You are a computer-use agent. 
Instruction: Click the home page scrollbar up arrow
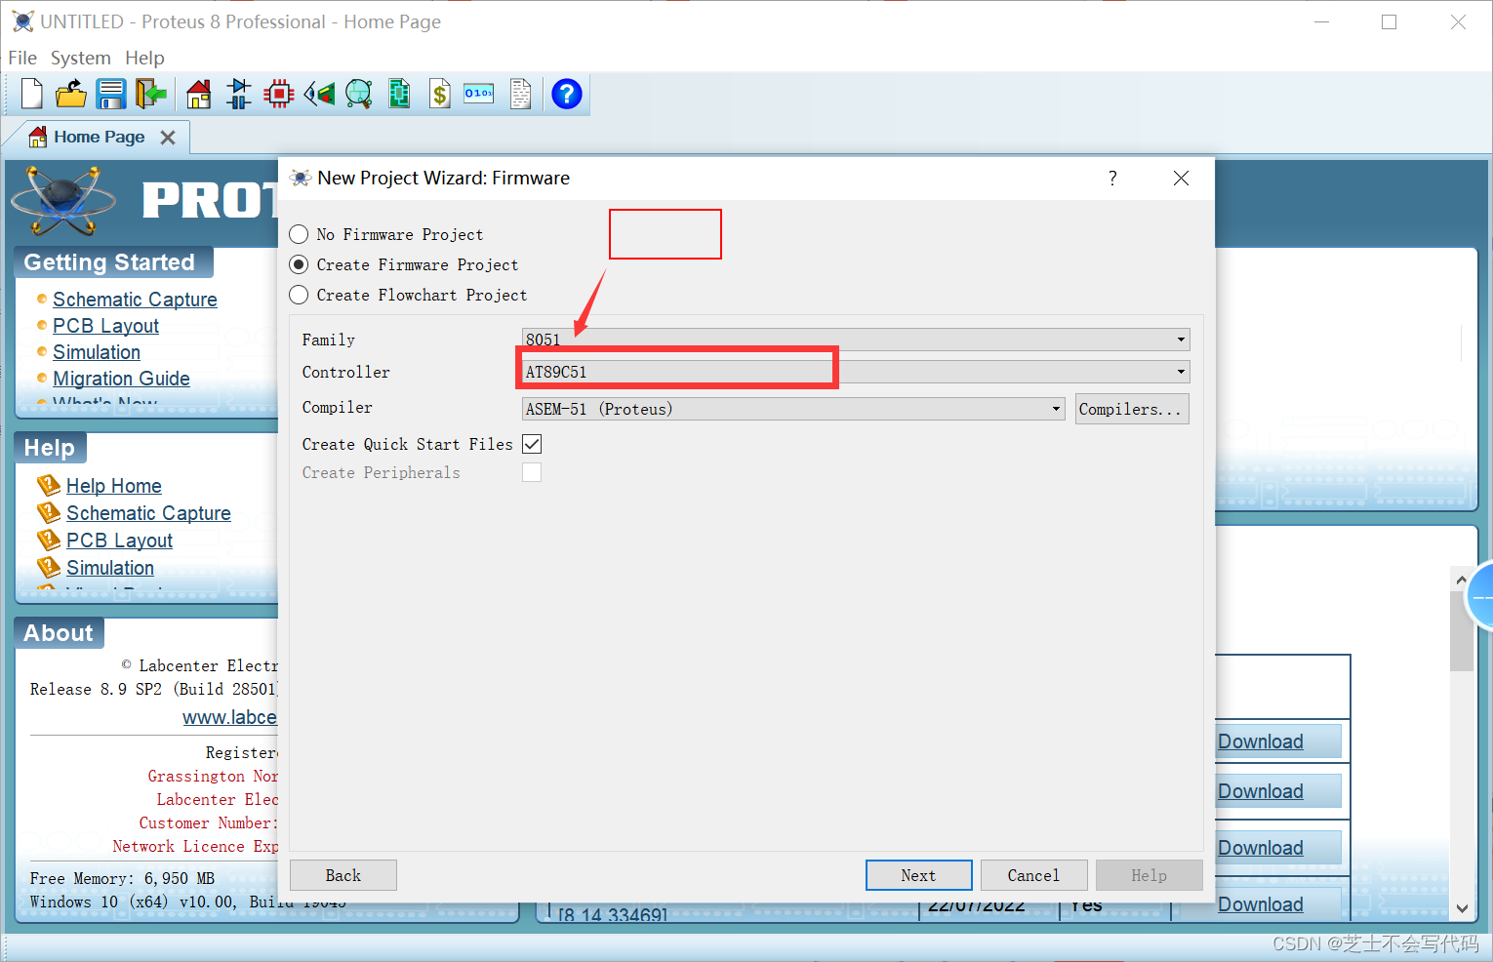1462,580
